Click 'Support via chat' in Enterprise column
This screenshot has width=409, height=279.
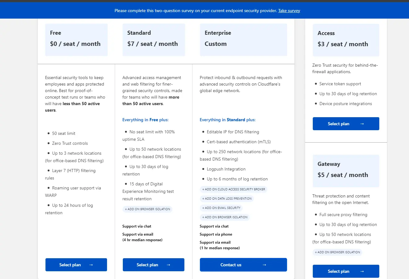coord(214,226)
